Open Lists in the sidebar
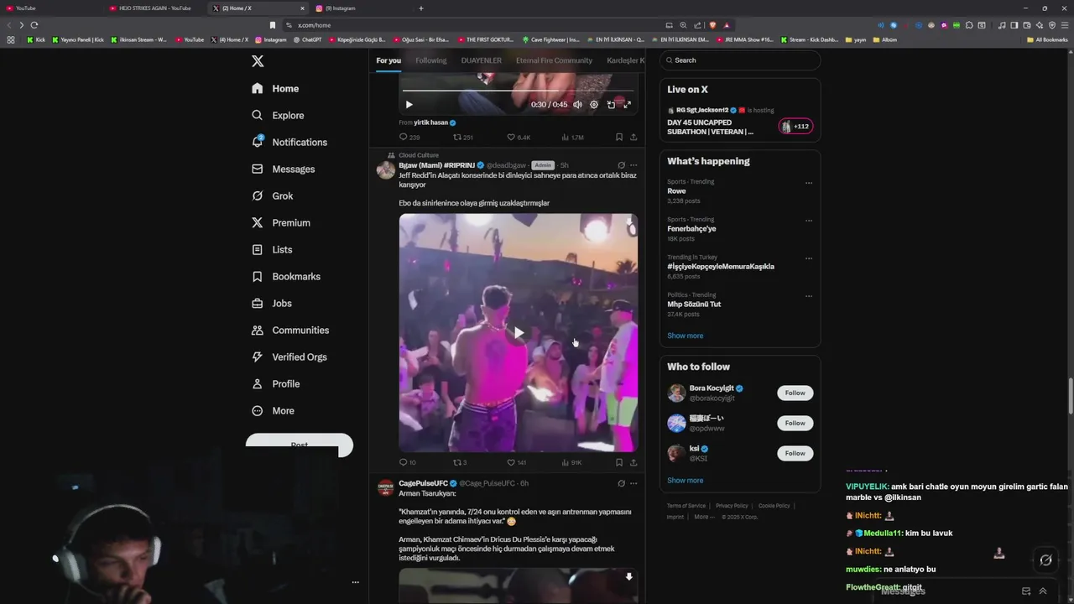 (x=272, y=249)
